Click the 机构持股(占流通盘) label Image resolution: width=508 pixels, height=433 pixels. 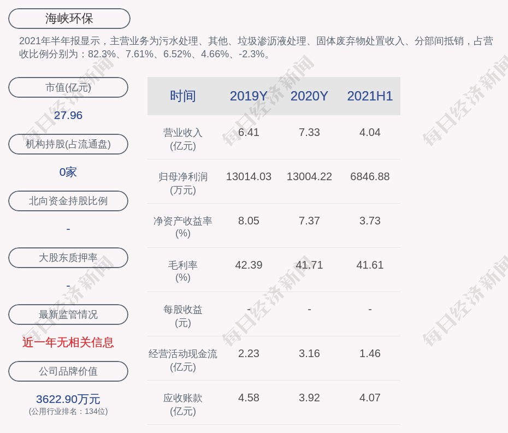[68, 144]
